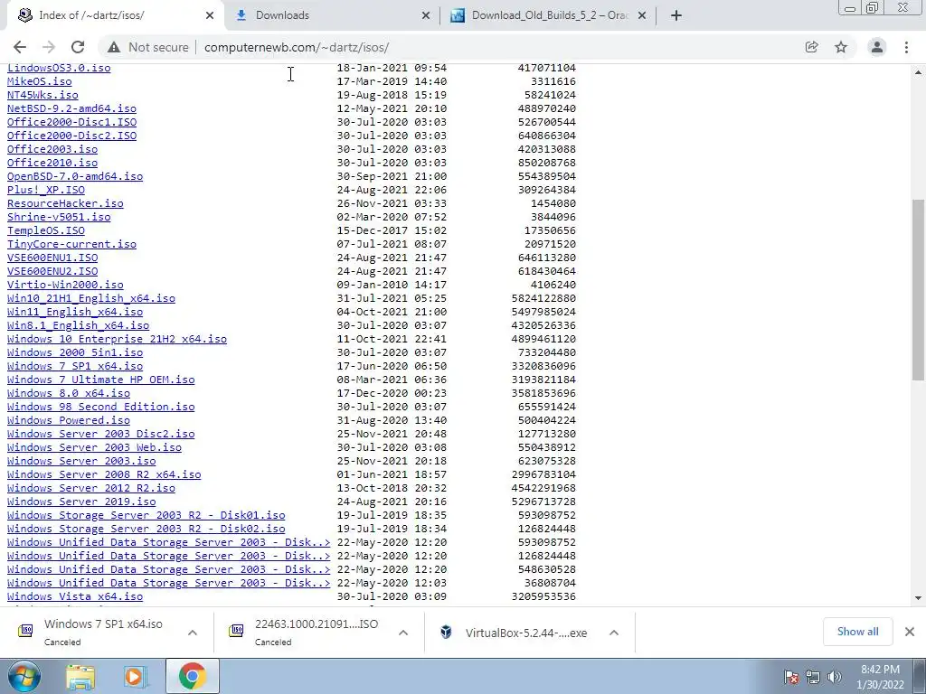The width and height of the screenshot is (926, 694).
Task: Open Chrome's three-dot menu
Action: (906, 47)
